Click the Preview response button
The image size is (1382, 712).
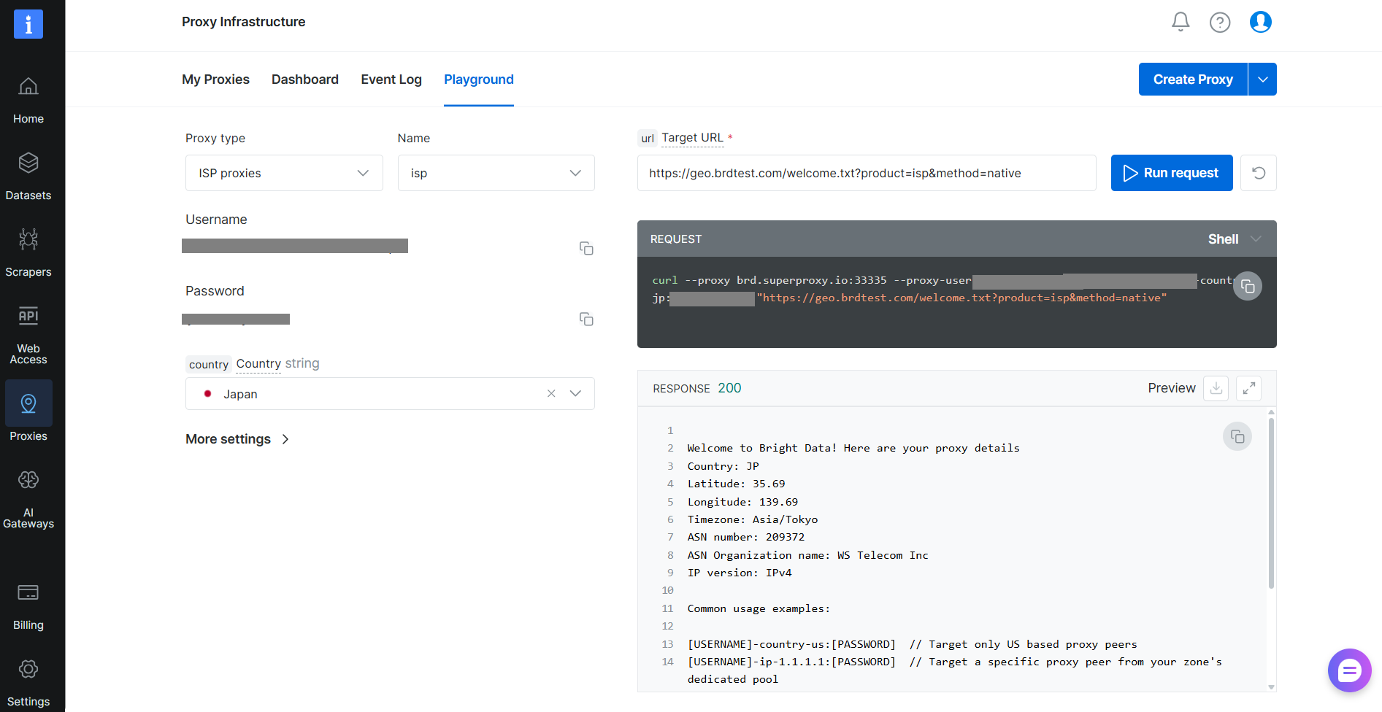pyautogui.click(x=1172, y=388)
